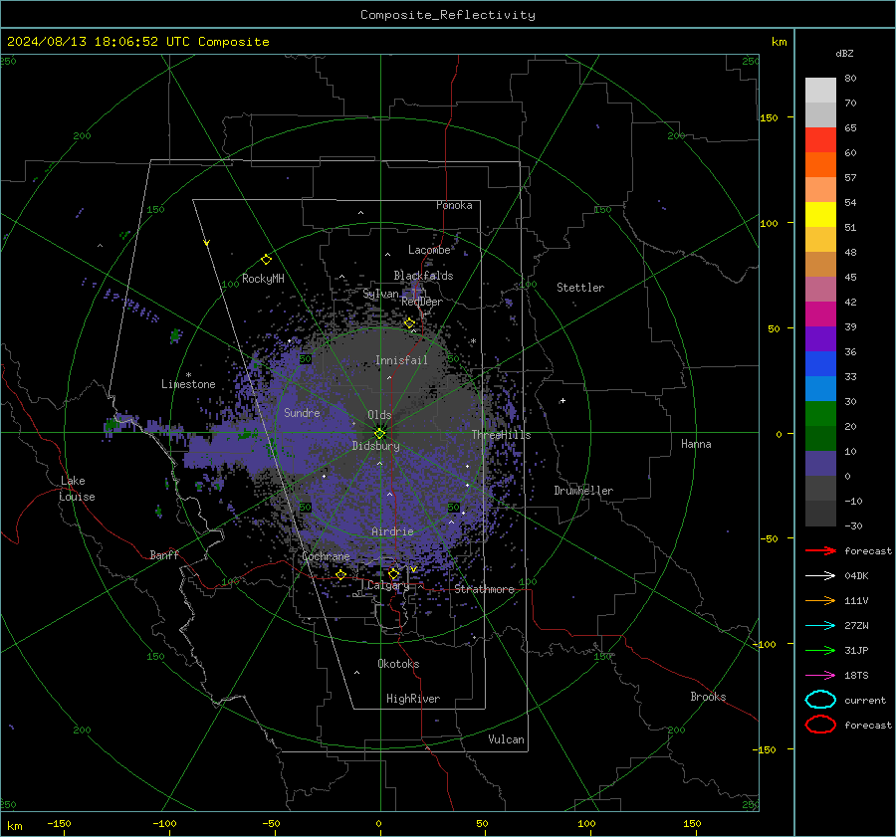Image resolution: width=896 pixels, height=837 pixels.
Task: Click the yellow diamond marker below Cochrane
Action: tap(340, 574)
